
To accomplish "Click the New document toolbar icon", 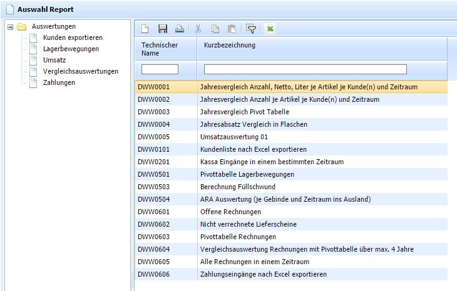I will tap(145, 29).
